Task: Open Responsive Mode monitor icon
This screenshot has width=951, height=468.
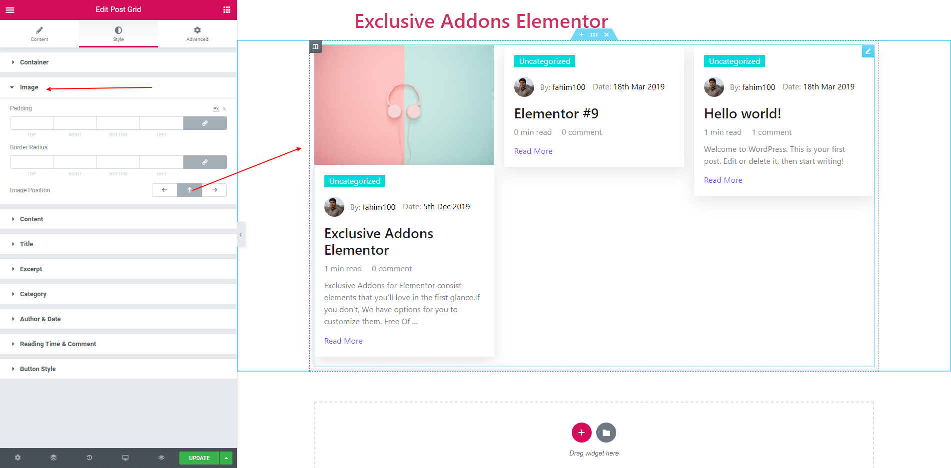Action: coord(125,458)
